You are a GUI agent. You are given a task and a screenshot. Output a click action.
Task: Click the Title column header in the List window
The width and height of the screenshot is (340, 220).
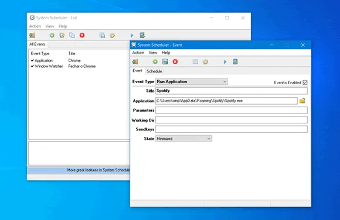(72, 53)
